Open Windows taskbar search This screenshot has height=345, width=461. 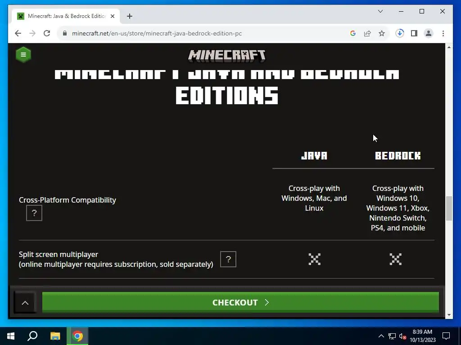coord(32,336)
